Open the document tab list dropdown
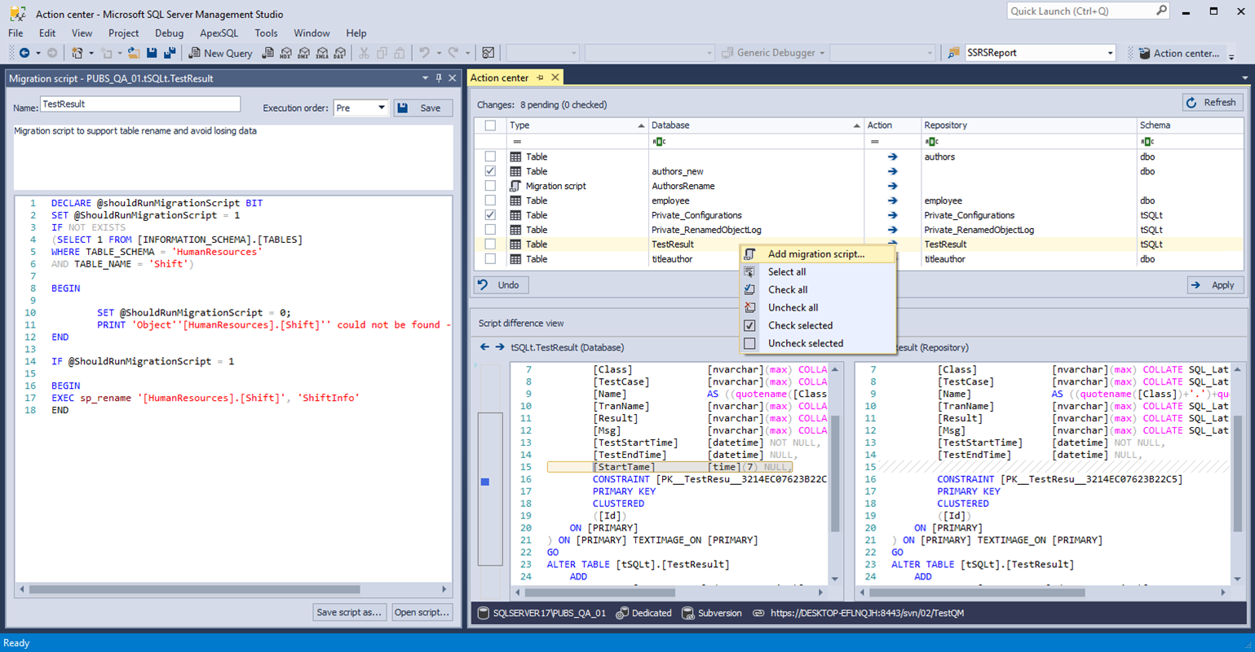The width and height of the screenshot is (1255, 652). point(1245,78)
